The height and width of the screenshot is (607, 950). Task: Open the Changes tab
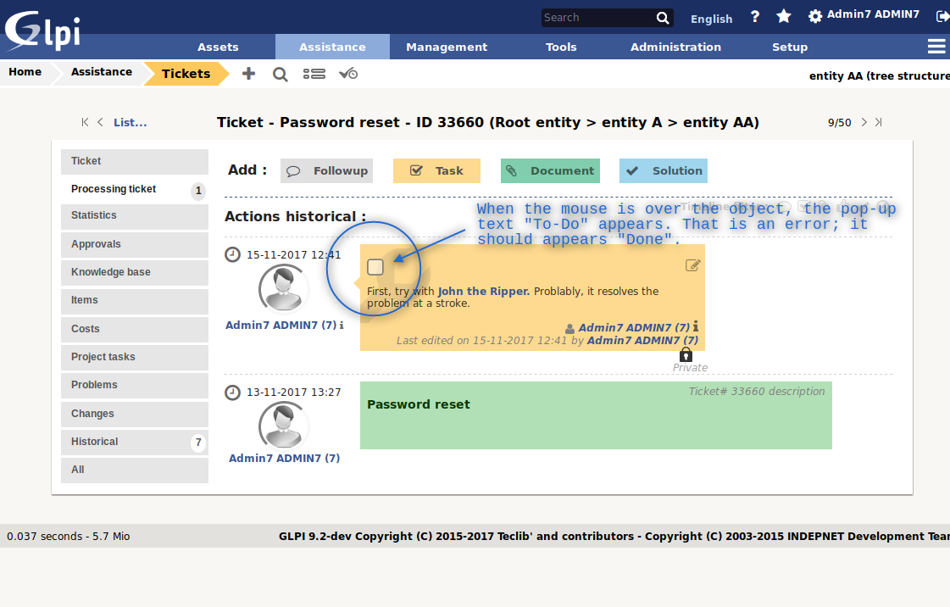tap(135, 414)
